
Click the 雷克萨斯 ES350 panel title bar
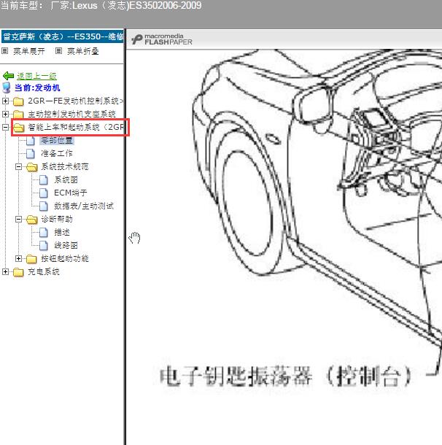click(63, 36)
